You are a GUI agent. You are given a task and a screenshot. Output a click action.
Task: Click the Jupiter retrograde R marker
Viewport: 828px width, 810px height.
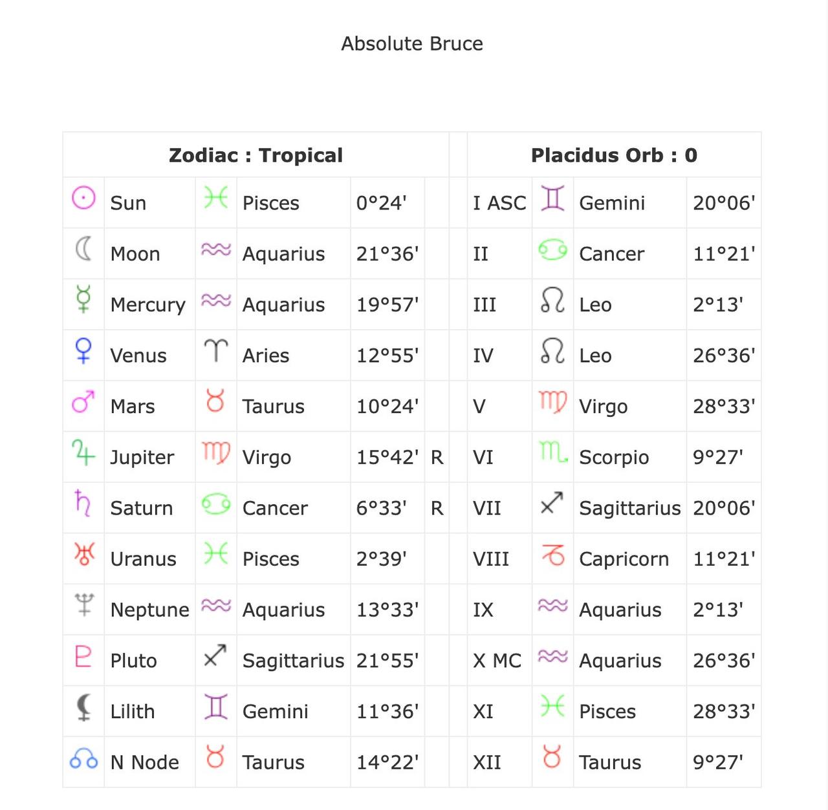coord(437,458)
